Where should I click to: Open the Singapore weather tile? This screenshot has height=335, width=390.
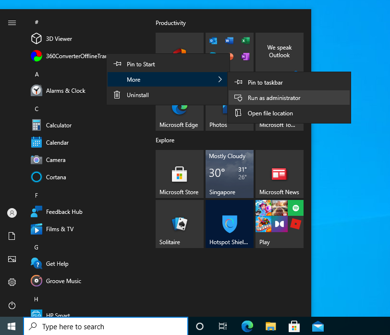point(230,174)
